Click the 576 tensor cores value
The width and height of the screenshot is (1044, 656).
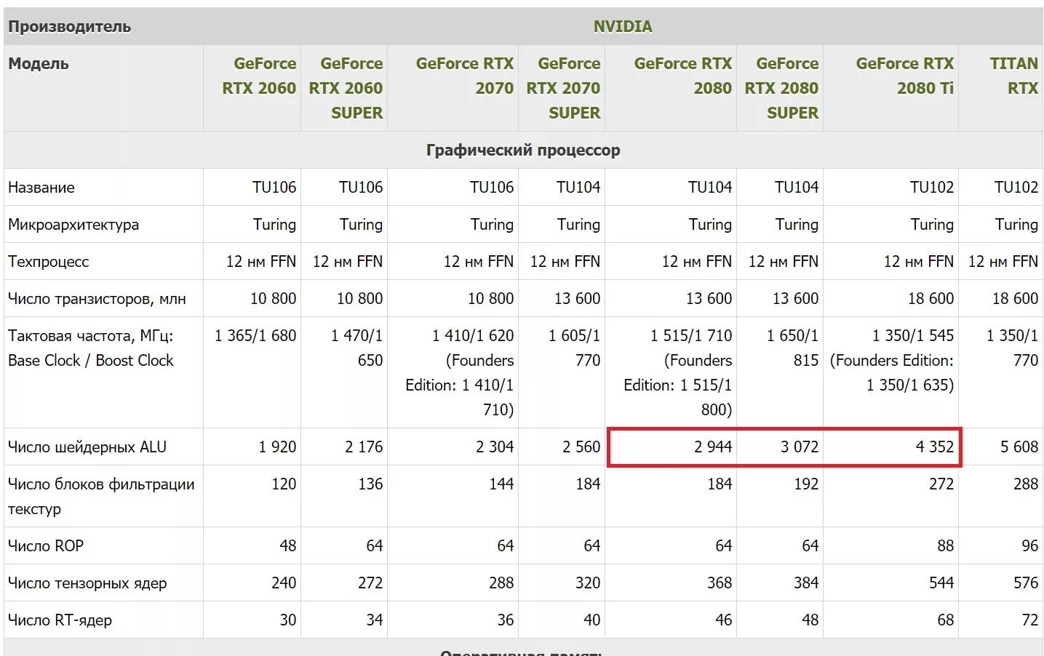[1026, 583]
